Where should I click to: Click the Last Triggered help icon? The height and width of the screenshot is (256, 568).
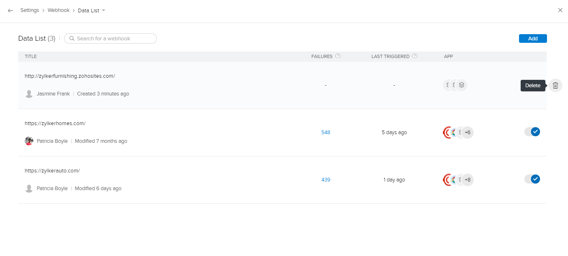point(415,56)
